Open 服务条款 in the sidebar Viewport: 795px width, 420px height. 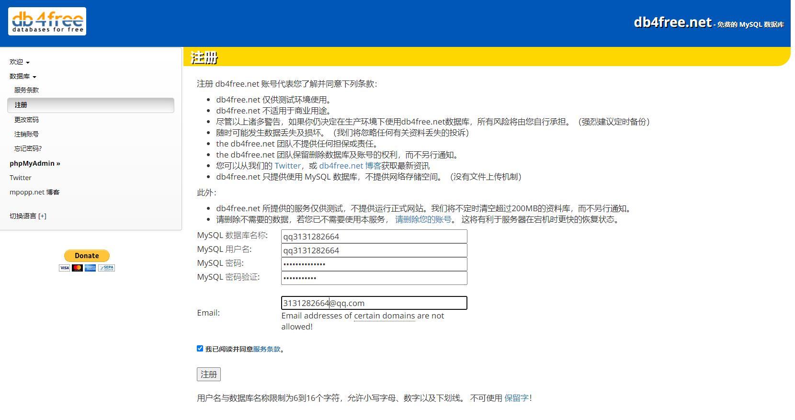pos(26,90)
